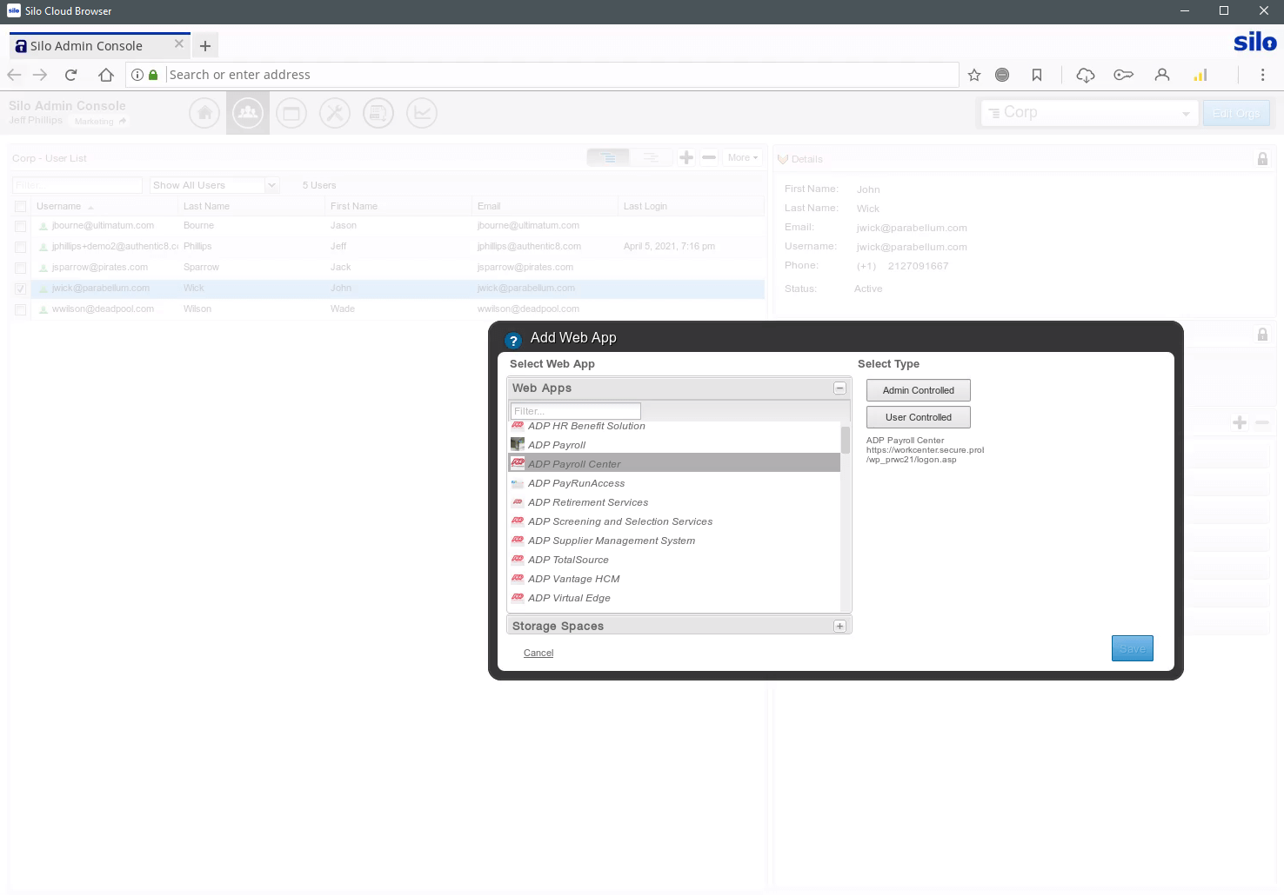Click the cloud download icon
1284x896 pixels.
pyautogui.click(x=1086, y=75)
